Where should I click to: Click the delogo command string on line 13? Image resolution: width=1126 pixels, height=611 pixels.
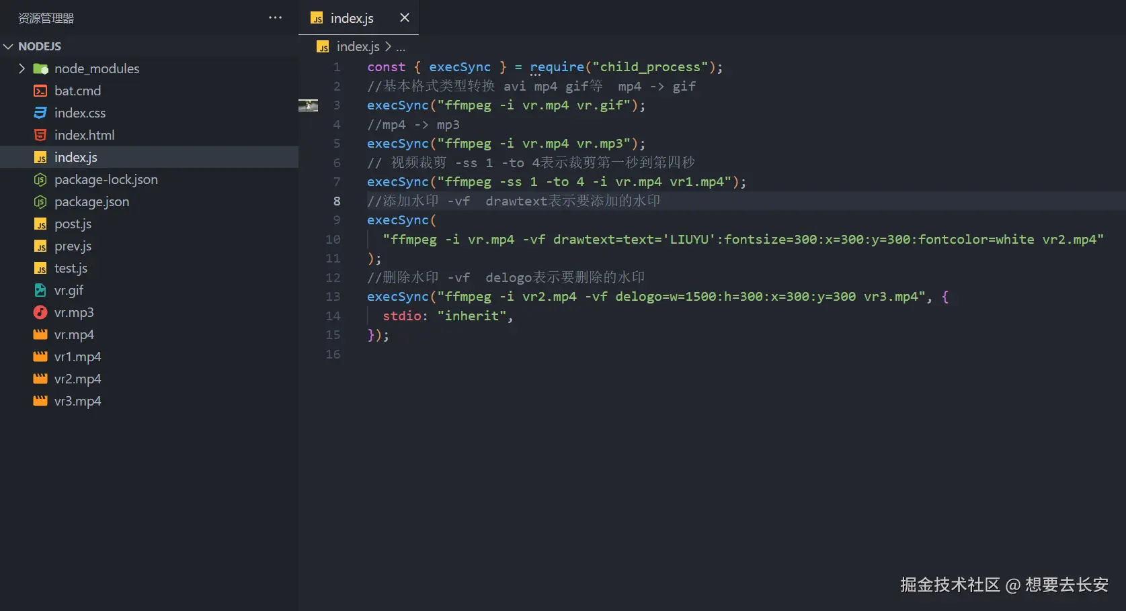point(682,297)
